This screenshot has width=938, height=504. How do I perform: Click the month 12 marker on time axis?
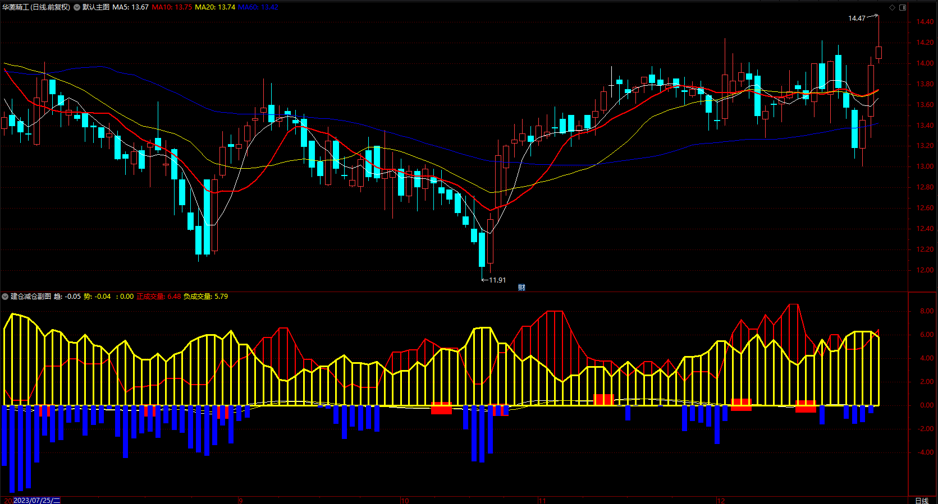click(721, 501)
